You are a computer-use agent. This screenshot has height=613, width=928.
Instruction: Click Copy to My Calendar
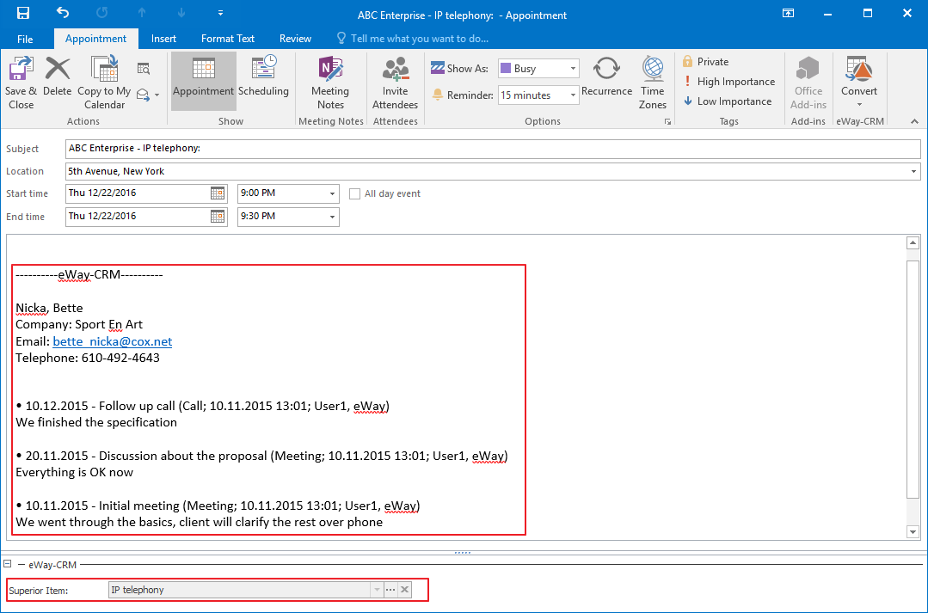click(104, 84)
